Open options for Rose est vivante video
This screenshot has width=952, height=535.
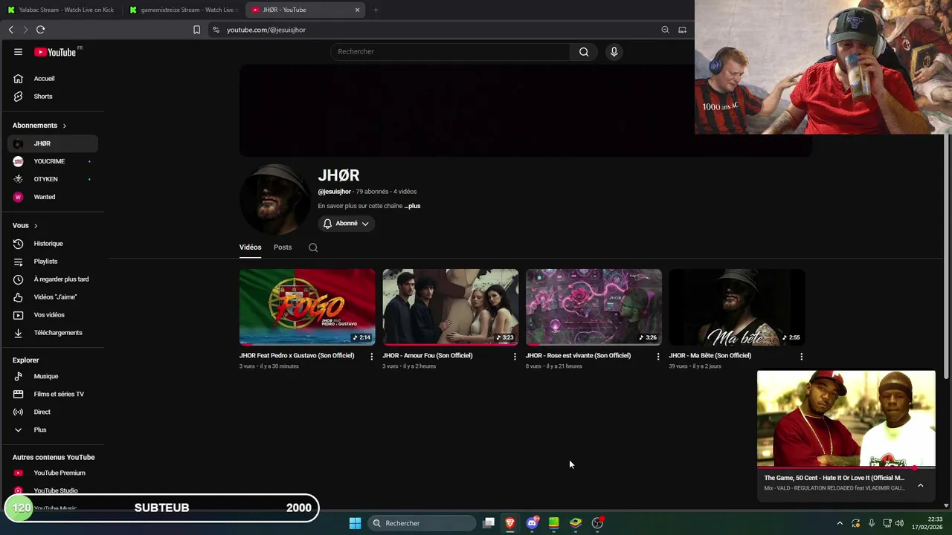tap(657, 357)
